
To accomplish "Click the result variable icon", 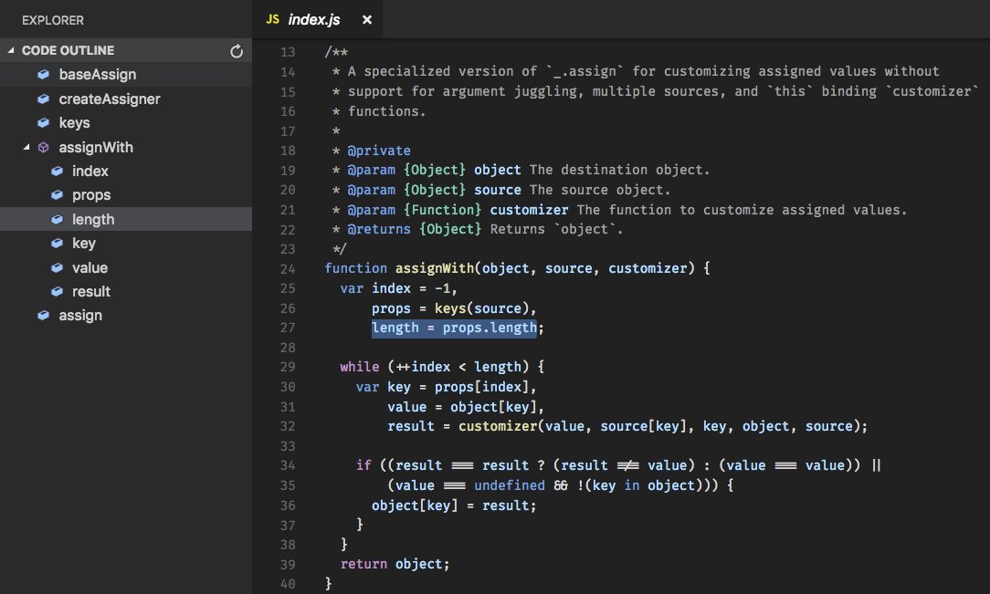I will (x=57, y=291).
